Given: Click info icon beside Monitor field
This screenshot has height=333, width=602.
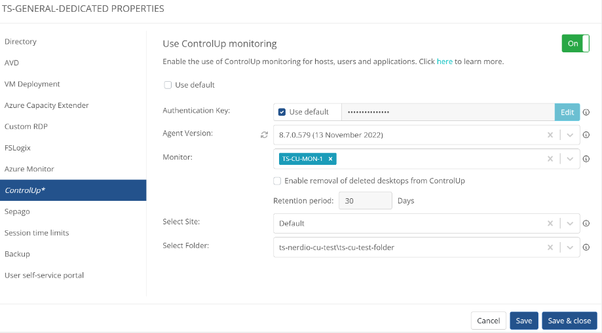Looking at the screenshot, I should tap(586, 159).
